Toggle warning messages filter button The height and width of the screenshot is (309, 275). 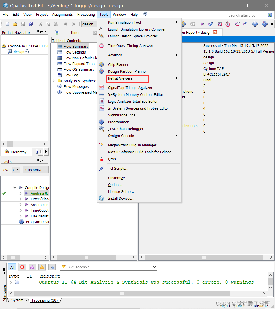coord(42,267)
